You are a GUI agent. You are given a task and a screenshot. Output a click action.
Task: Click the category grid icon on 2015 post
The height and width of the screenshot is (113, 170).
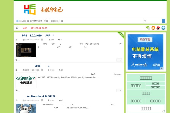tap(42, 70)
